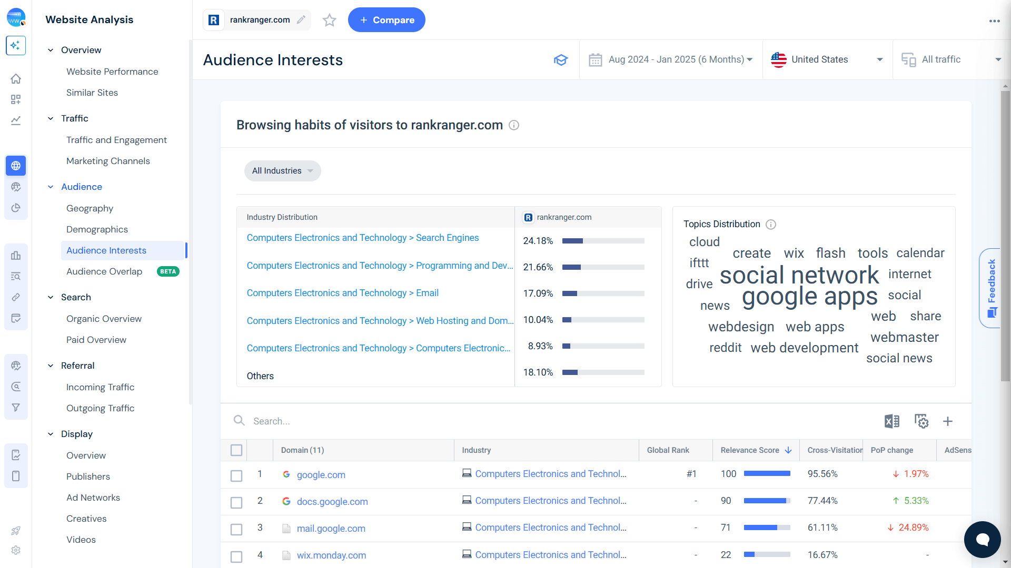
Task: Click the google.com relevance score bar
Action: [x=767, y=474]
